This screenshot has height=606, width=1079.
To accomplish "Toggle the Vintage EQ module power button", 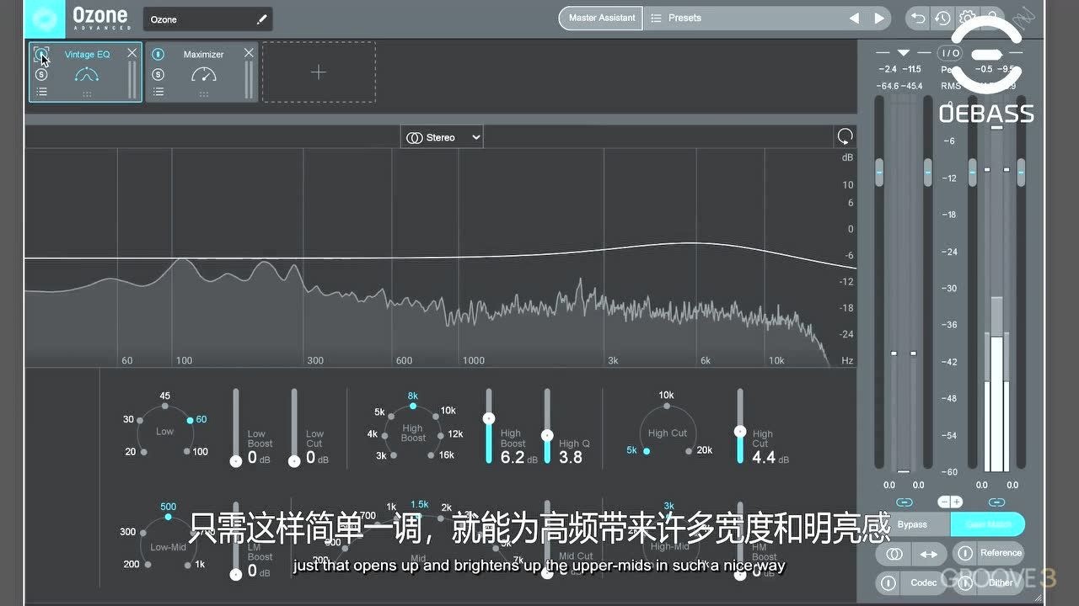I will click(41, 55).
